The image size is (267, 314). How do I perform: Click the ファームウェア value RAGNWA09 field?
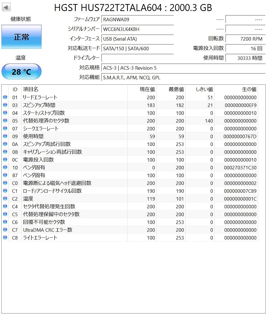(x=138, y=19)
